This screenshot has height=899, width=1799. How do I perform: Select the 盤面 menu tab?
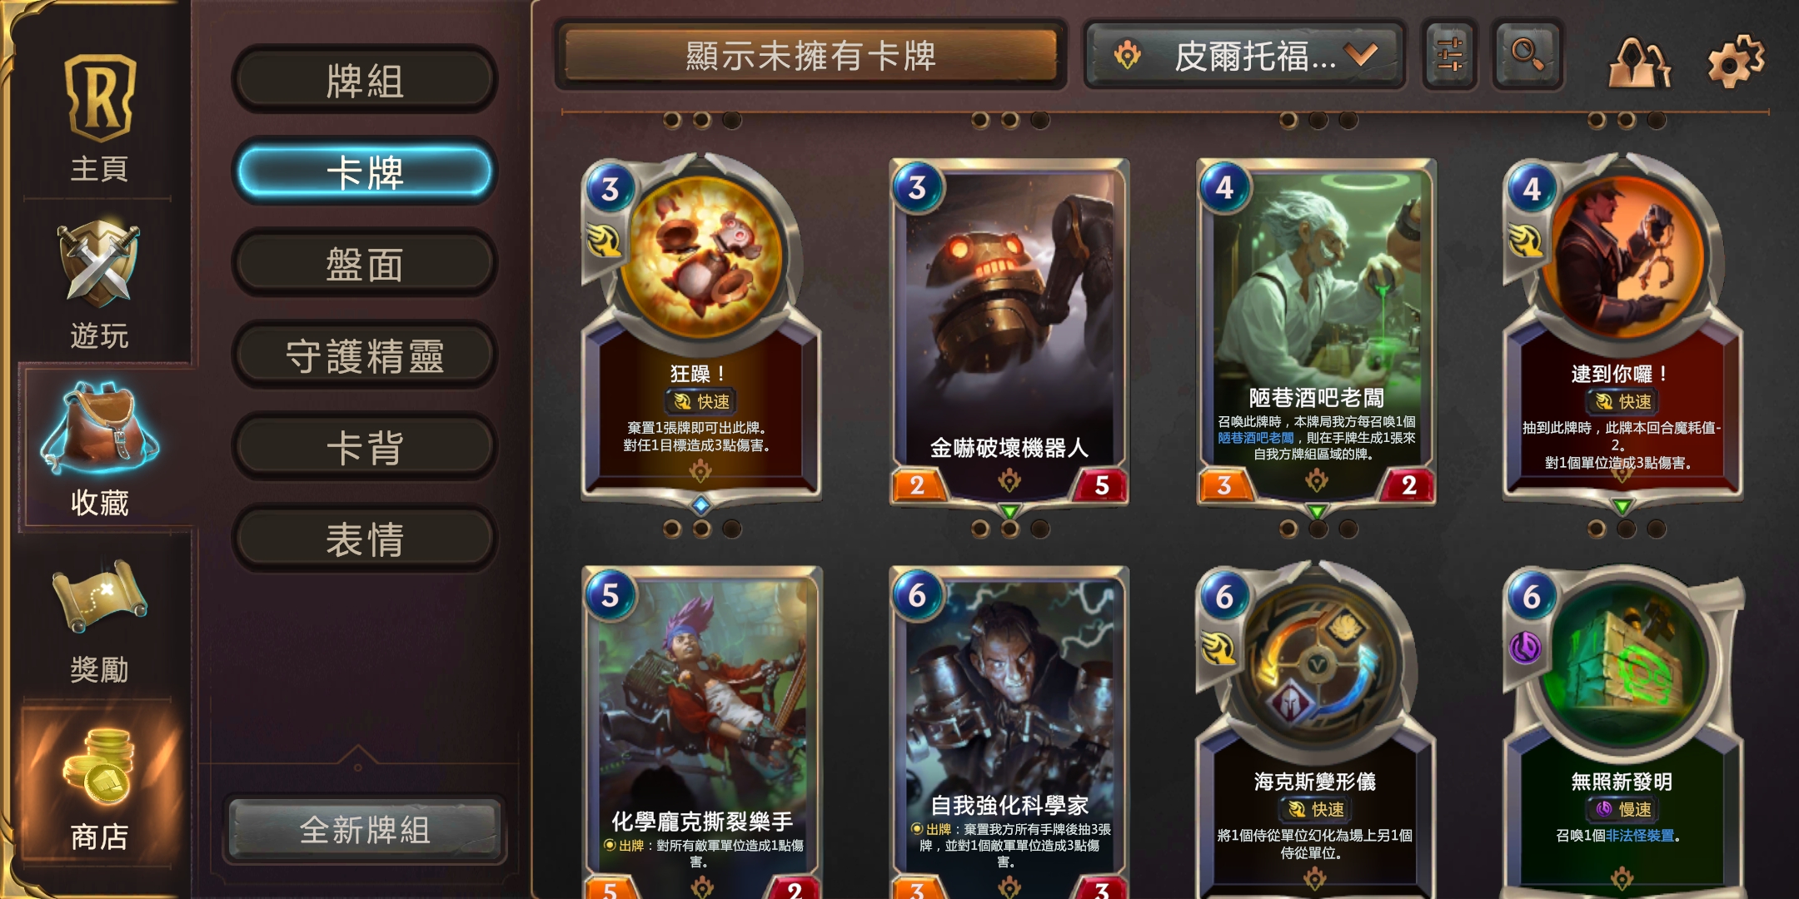pyautogui.click(x=365, y=264)
